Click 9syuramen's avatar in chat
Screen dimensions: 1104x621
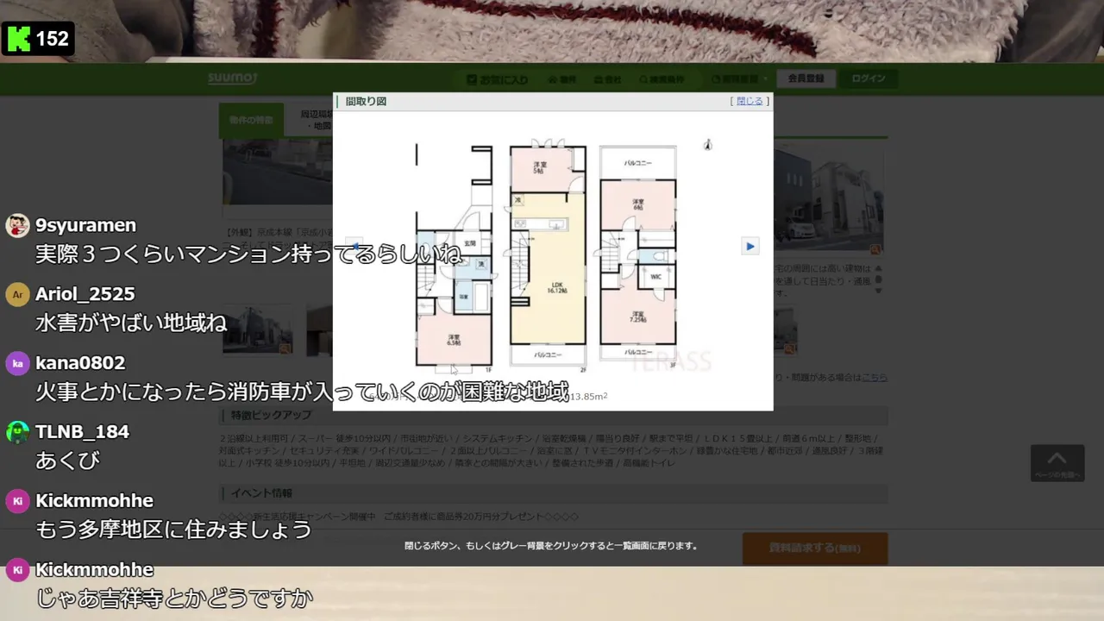[17, 225]
